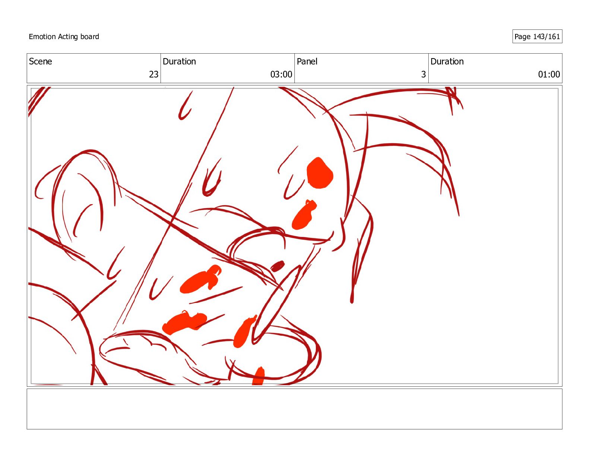
Task: Click the scene number value '23'
Action: [x=154, y=75]
